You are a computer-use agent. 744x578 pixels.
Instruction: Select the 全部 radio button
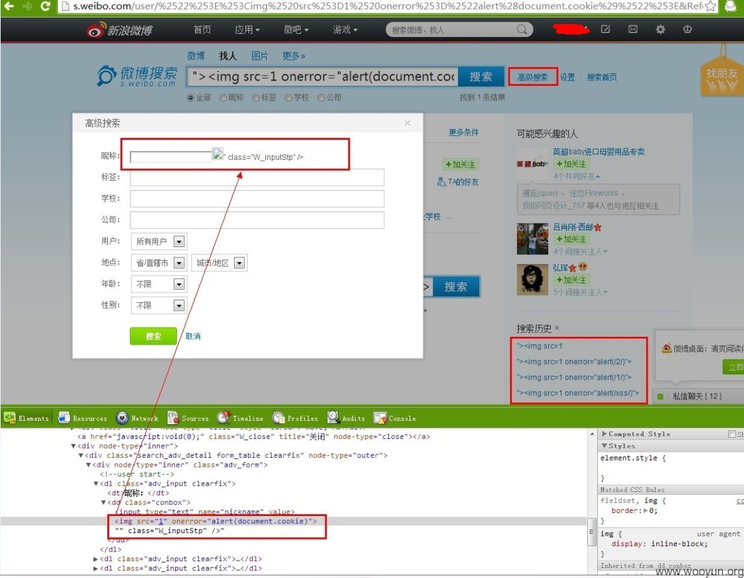(191, 98)
